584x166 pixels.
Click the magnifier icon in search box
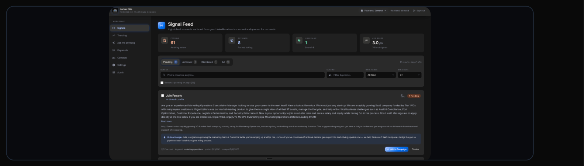point(164,75)
